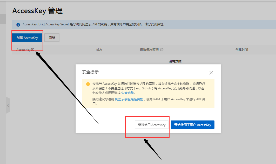
Task: Collapse the left sidebar chevron handle
Action: point(8,105)
